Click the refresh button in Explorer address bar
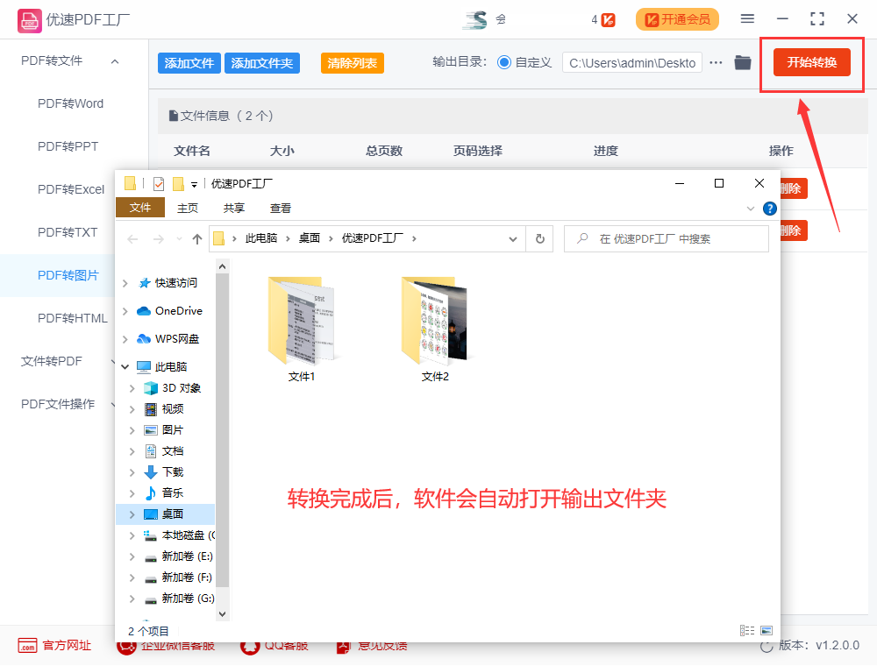Image resolution: width=877 pixels, height=666 pixels. point(539,239)
